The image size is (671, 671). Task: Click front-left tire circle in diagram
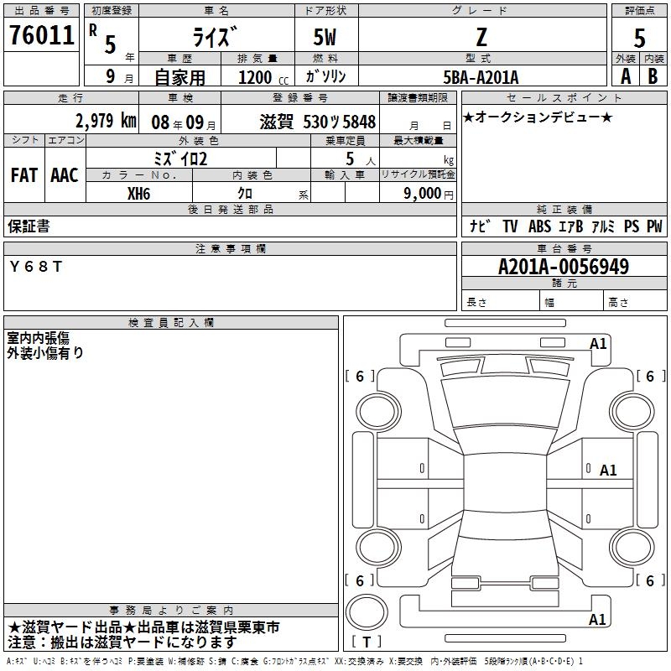coord(378,413)
